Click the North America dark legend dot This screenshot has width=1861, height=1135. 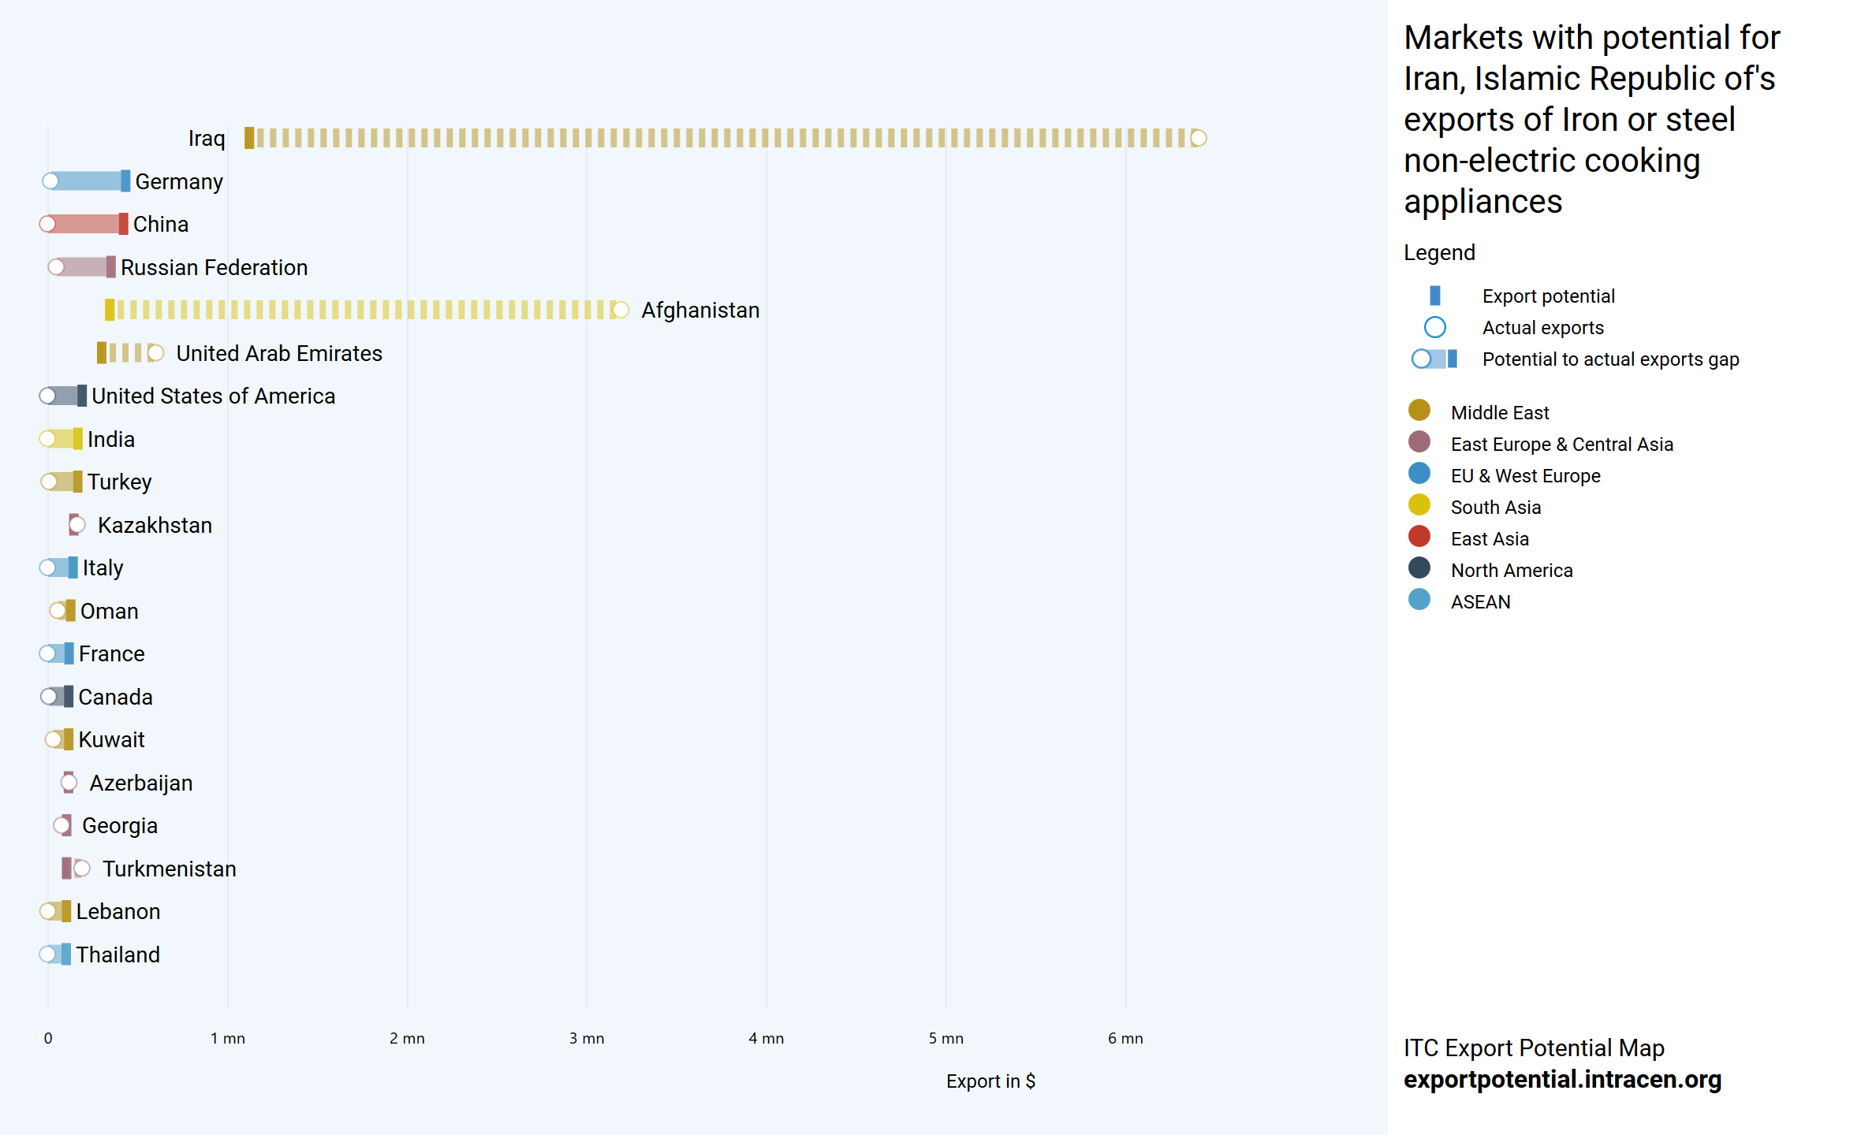1419,568
